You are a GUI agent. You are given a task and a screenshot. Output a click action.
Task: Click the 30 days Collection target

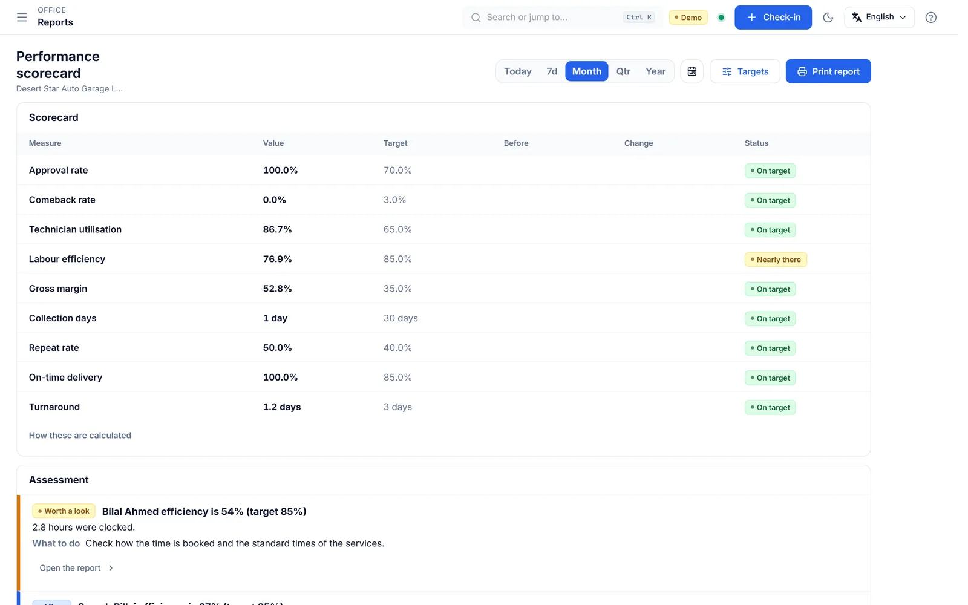(401, 318)
